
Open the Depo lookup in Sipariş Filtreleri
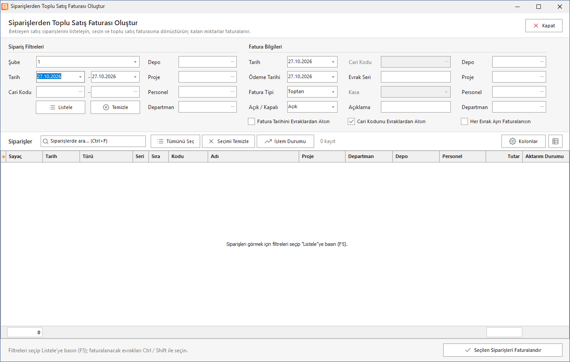click(232, 62)
